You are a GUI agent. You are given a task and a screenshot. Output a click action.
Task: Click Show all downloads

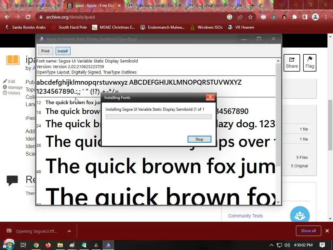308,231
